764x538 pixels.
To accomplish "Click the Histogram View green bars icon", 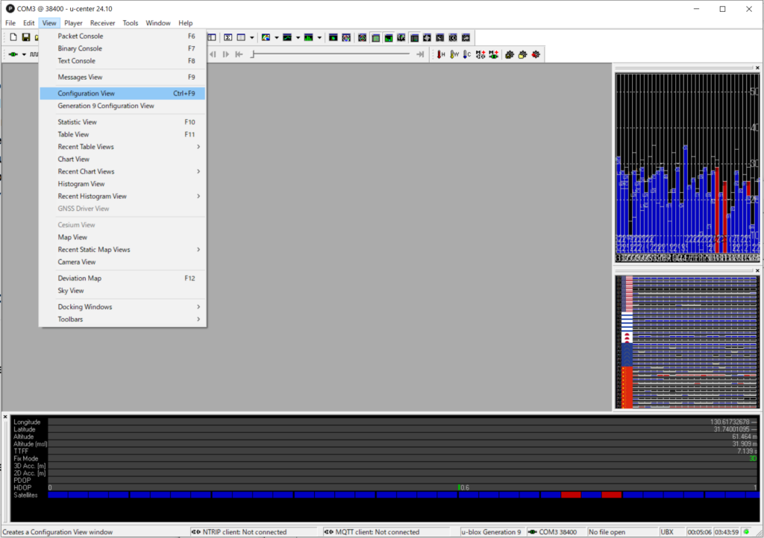I will coord(309,37).
